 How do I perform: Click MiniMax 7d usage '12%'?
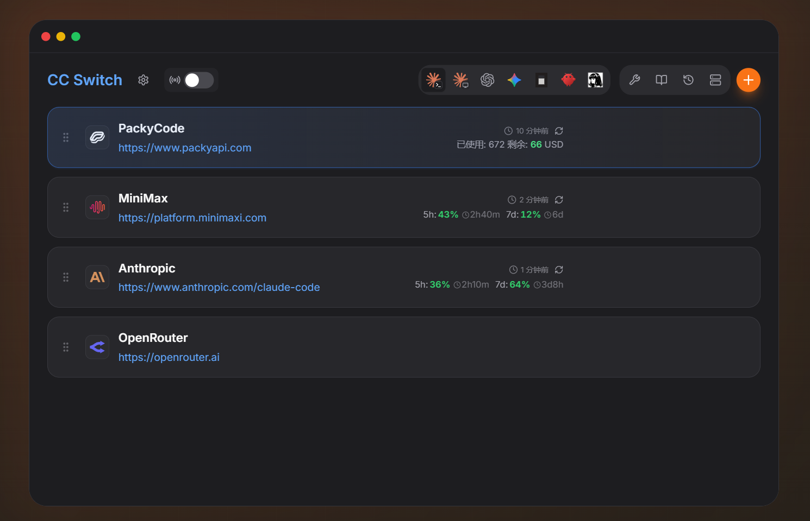click(x=531, y=214)
